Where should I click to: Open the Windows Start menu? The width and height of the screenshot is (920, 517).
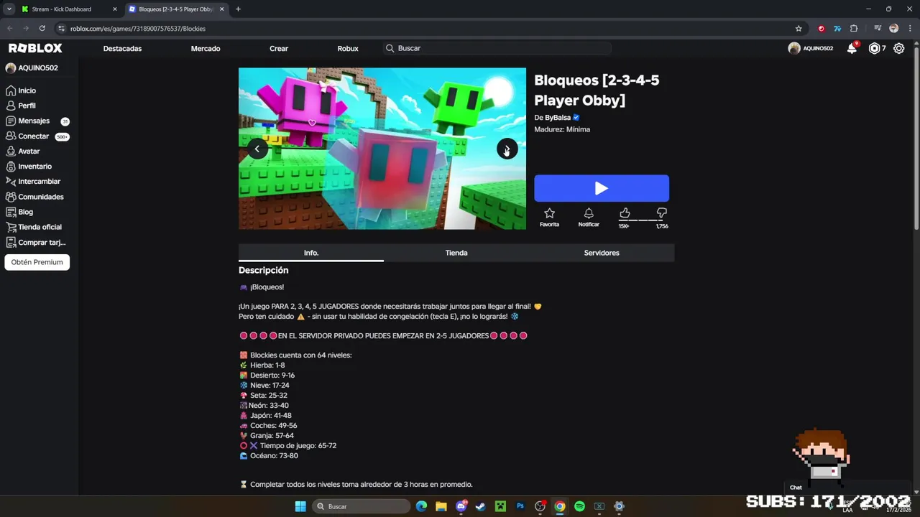(x=300, y=506)
